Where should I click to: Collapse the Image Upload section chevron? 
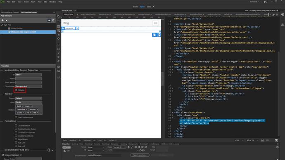coord(21,155)
